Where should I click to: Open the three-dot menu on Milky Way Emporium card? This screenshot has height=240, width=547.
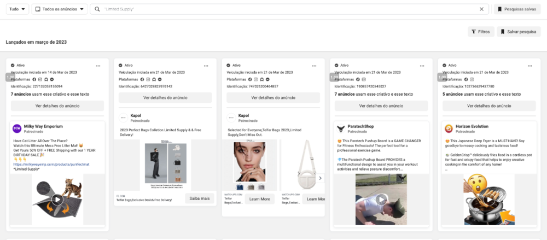pyautogui.click(x=98, y=66)
